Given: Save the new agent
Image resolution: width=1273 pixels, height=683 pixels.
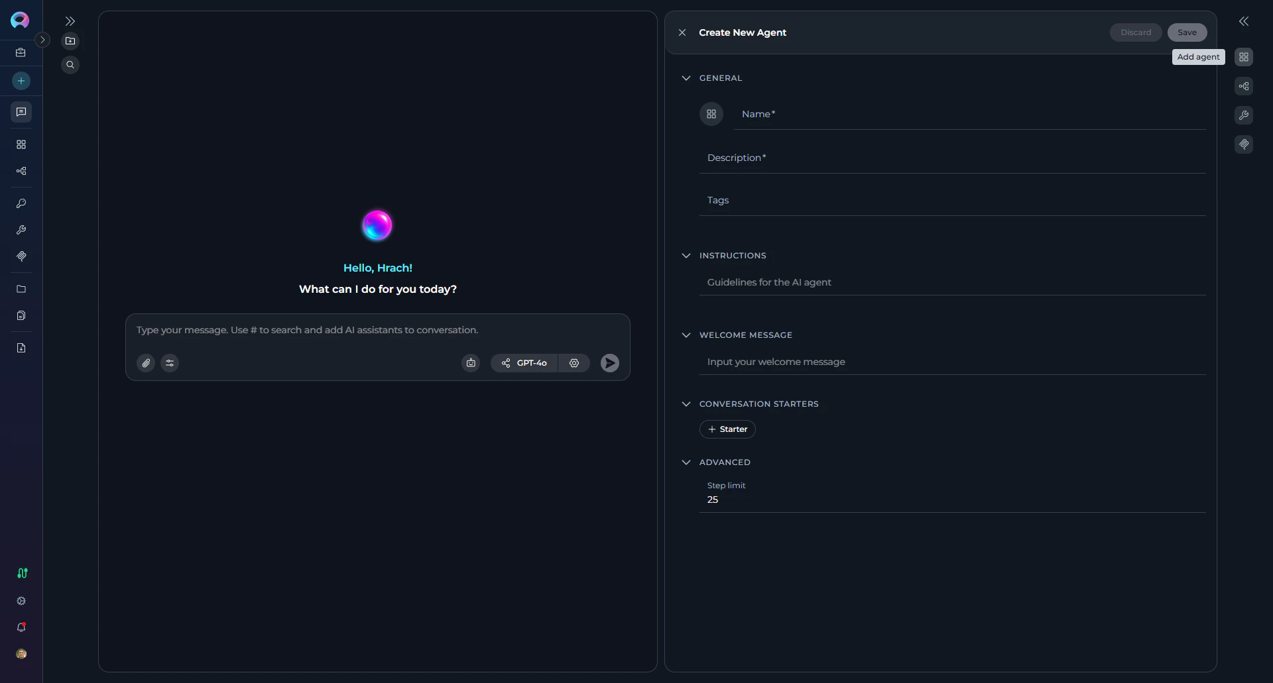Looking at the screenshot, I should (x=1186, y=32).
